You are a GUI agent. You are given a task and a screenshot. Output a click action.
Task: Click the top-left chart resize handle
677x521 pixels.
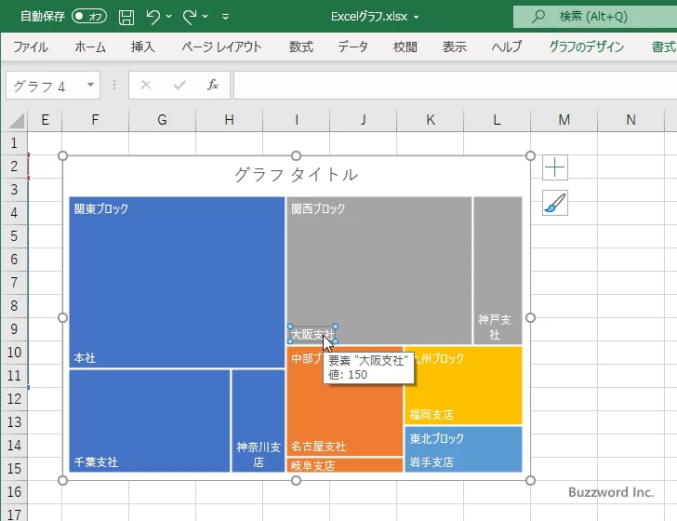62,155
